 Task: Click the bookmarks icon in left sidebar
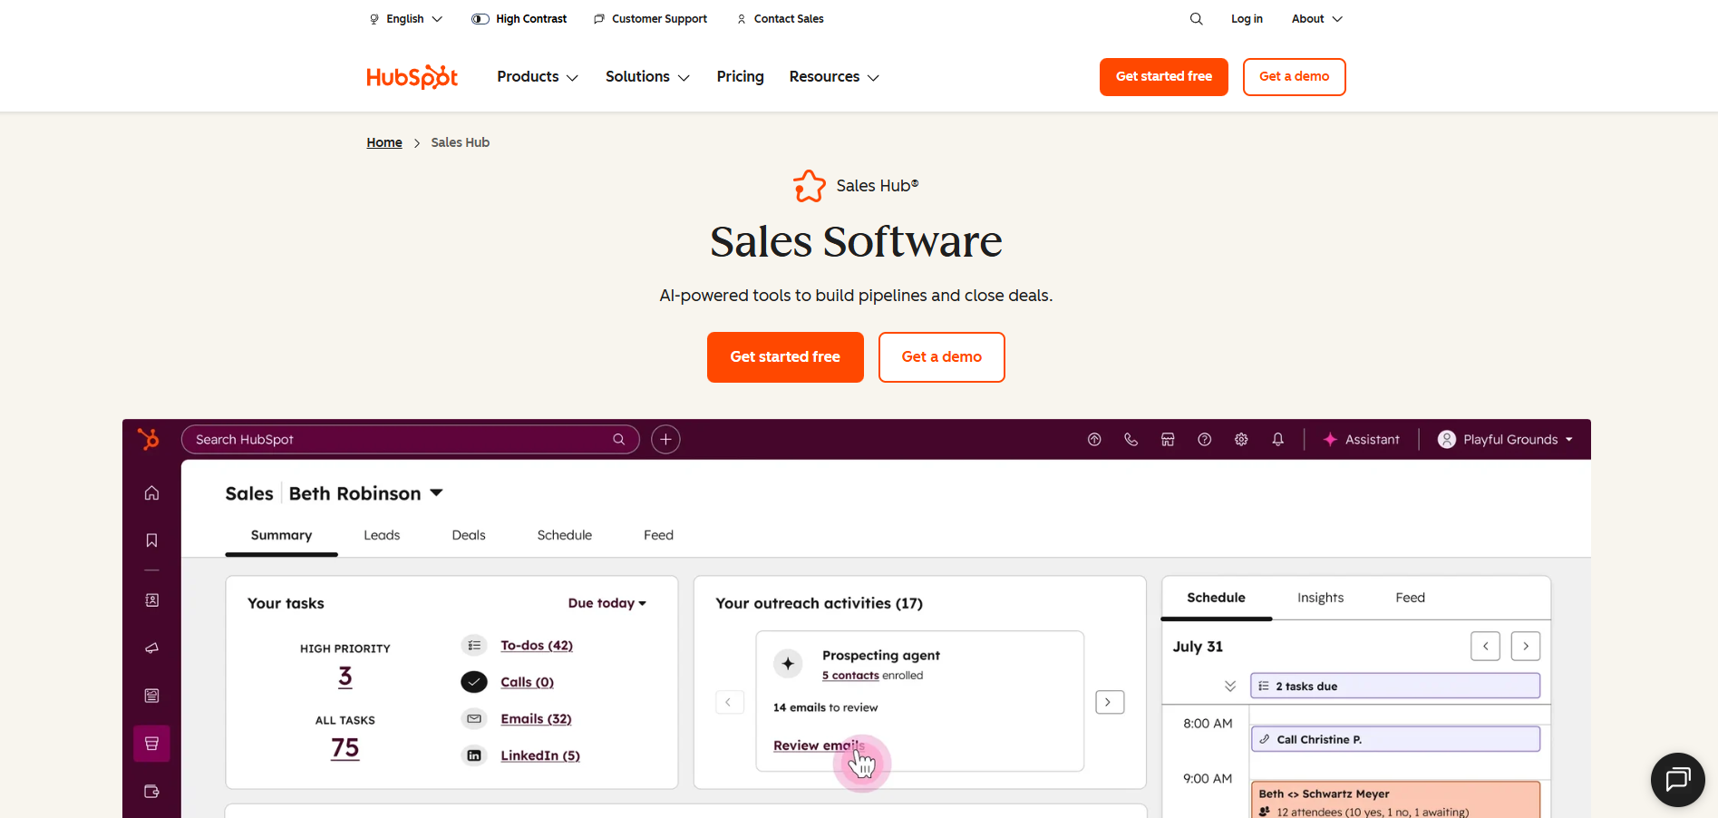[x=151, y=540]
